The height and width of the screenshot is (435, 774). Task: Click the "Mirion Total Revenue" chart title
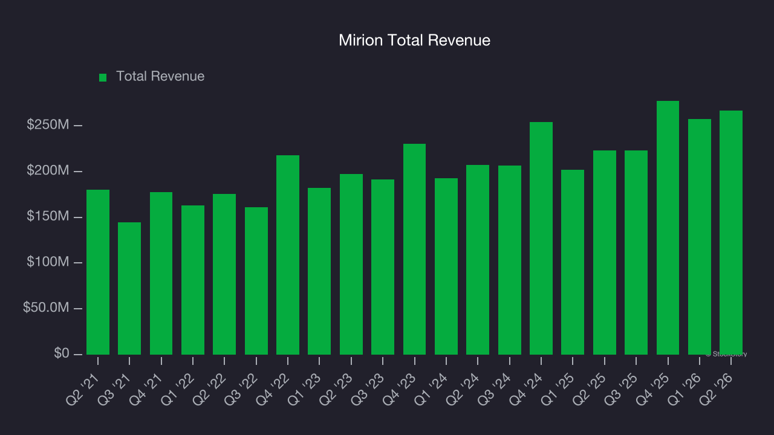click(414, 40)
